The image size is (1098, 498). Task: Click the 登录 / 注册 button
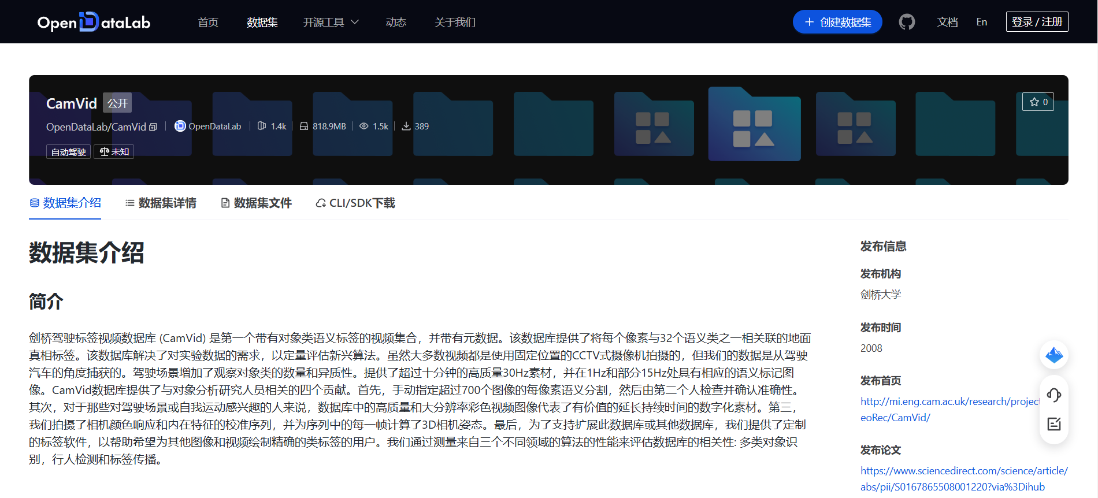1037,22
